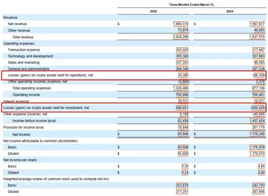Click the crypto assets held for investment label
Viewport: 268px width, 196px height.
pos(46,108)
